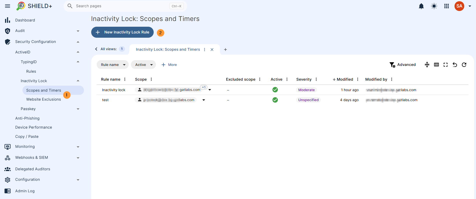Screen dimensions: 476x199
Task: Open the notifications bell
Action: [421, 6]
